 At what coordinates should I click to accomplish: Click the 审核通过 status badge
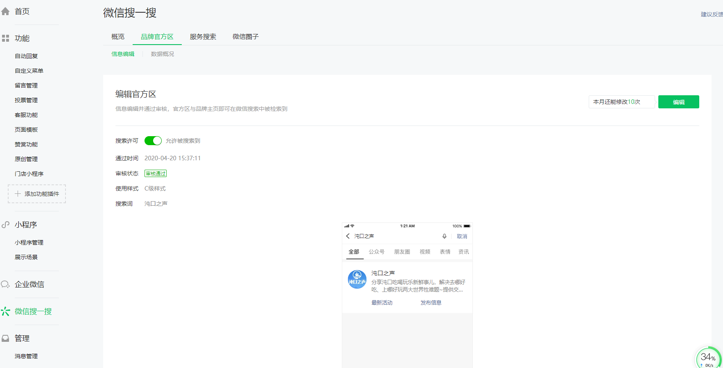point(156,174)
